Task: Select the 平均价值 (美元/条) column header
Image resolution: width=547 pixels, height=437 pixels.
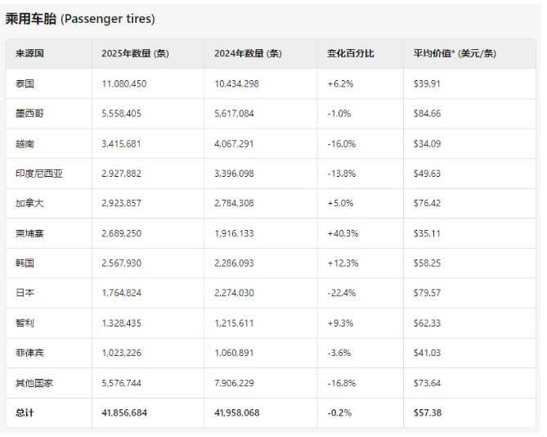Action: [455, 53]
